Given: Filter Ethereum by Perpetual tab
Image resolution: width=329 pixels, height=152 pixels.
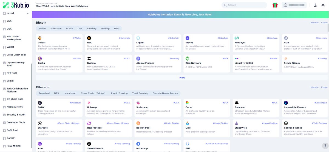Looking at the screenshot, I should pos(44,93).
